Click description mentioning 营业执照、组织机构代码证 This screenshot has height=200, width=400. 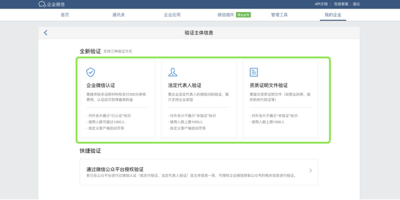point(280,97)
